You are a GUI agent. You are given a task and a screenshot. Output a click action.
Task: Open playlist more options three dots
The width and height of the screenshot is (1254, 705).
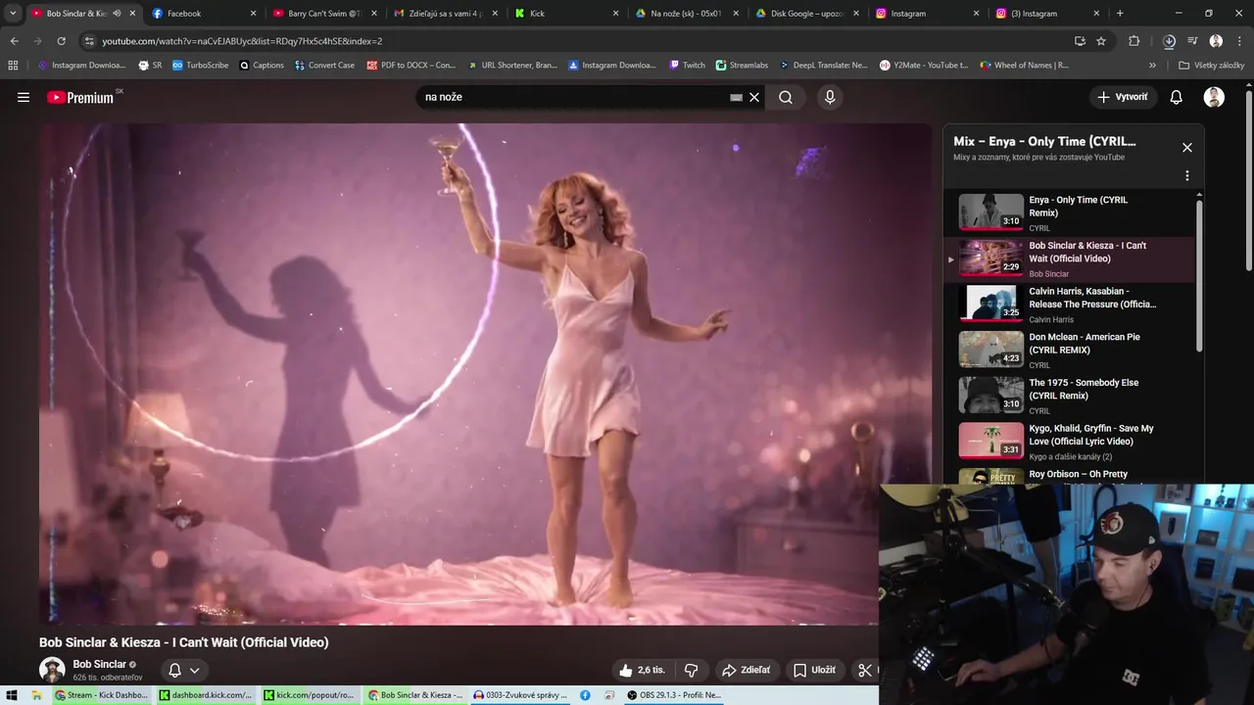[x=1187, y=176]
